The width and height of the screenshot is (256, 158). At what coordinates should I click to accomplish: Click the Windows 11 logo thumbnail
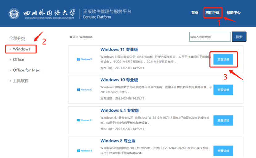(x=85, y=59)
